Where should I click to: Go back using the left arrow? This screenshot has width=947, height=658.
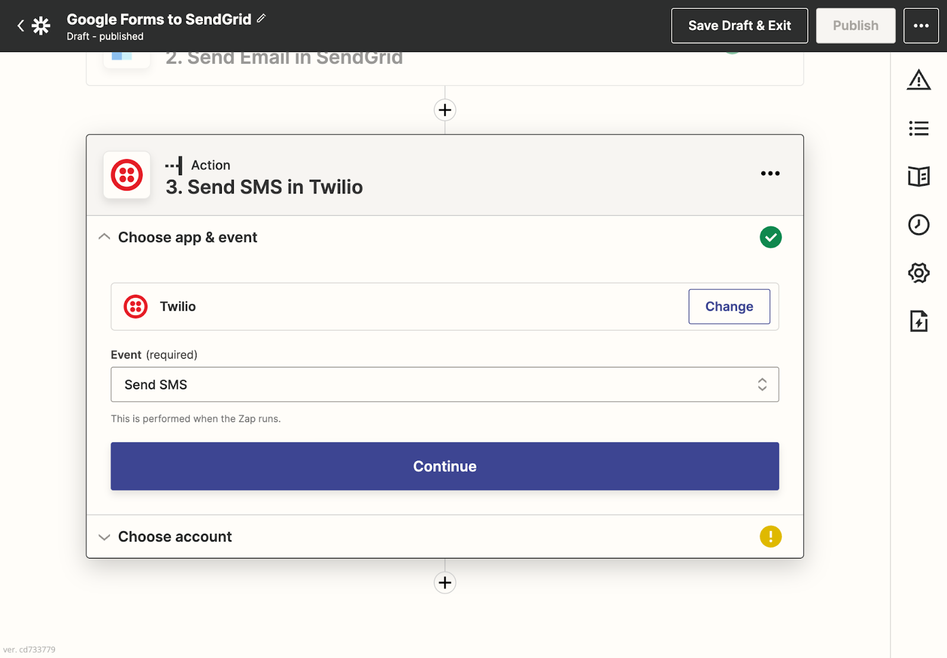[x=21, y=25]
